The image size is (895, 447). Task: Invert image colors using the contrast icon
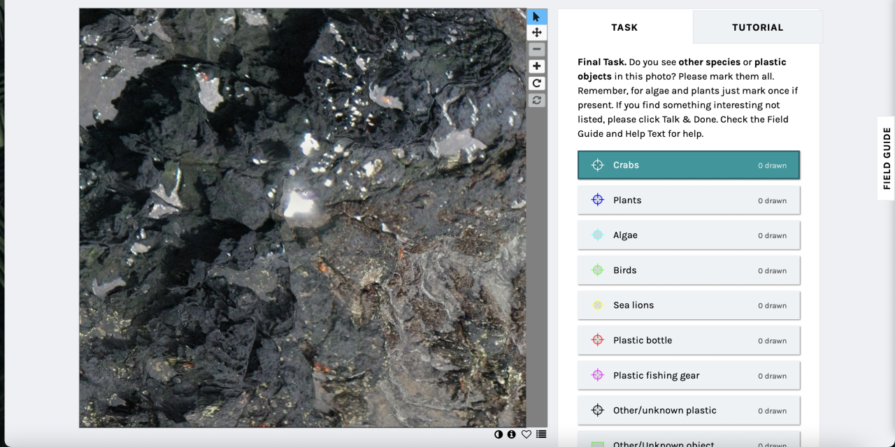point(499,434)
